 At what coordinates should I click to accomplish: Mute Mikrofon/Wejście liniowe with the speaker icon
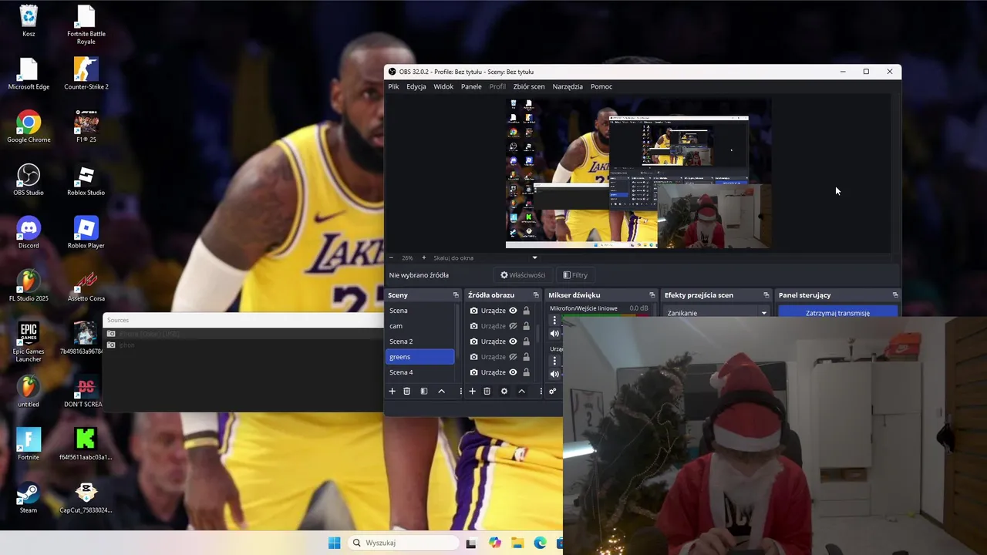pos(554,334)
